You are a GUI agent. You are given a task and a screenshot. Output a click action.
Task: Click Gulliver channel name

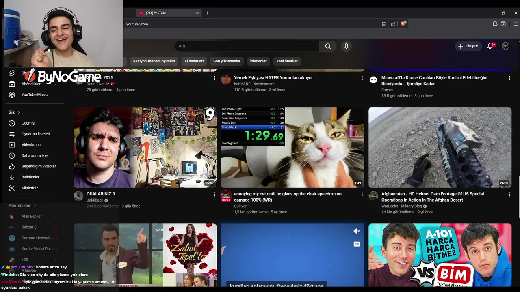[x=240, y=206]
